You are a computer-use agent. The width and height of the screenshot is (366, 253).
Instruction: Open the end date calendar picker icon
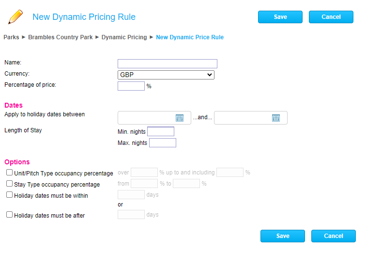point(275,118)
